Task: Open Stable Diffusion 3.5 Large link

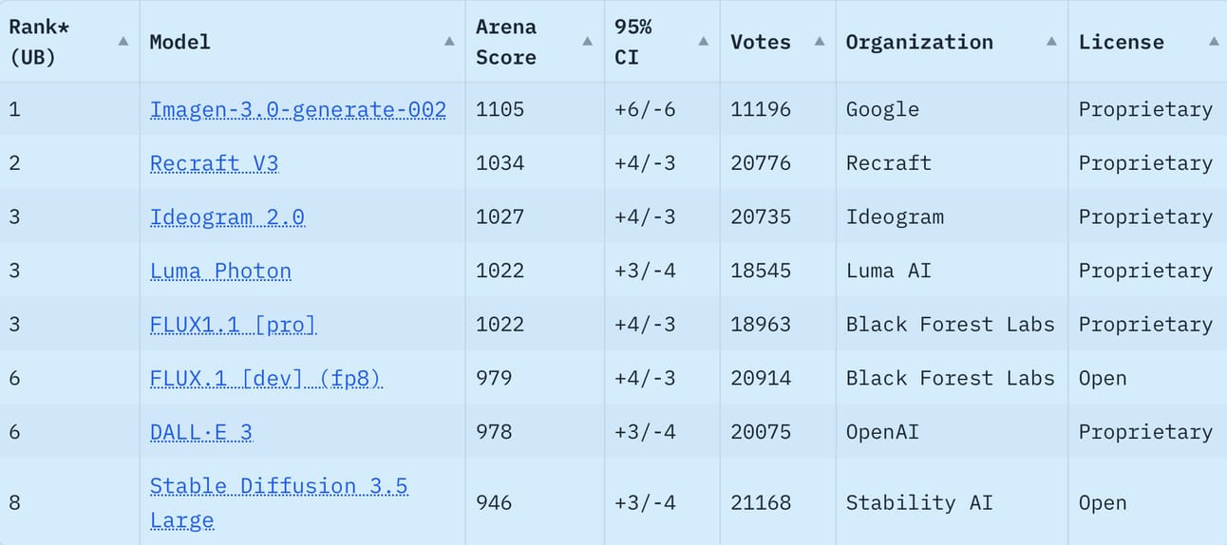Action: [x=279, y=503]
